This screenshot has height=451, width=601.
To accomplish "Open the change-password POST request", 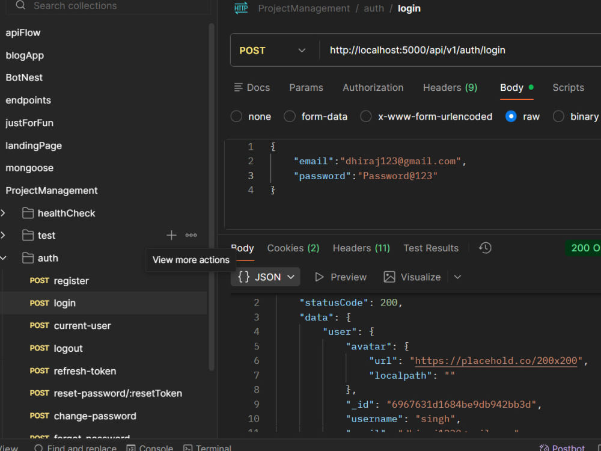I will tap(103, 416).
